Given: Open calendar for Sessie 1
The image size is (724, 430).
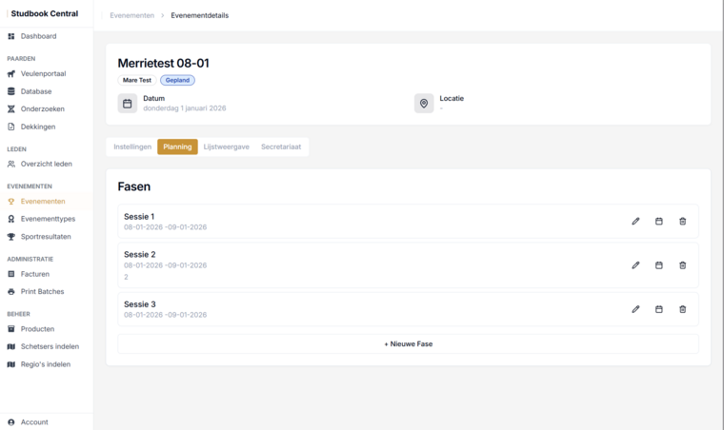Looking at the screenshot, I should [x=659, y=222].
